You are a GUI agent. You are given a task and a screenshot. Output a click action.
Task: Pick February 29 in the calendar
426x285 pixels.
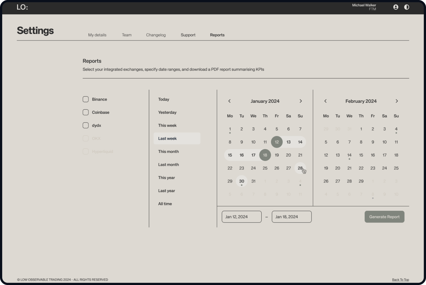coord(361,181)
